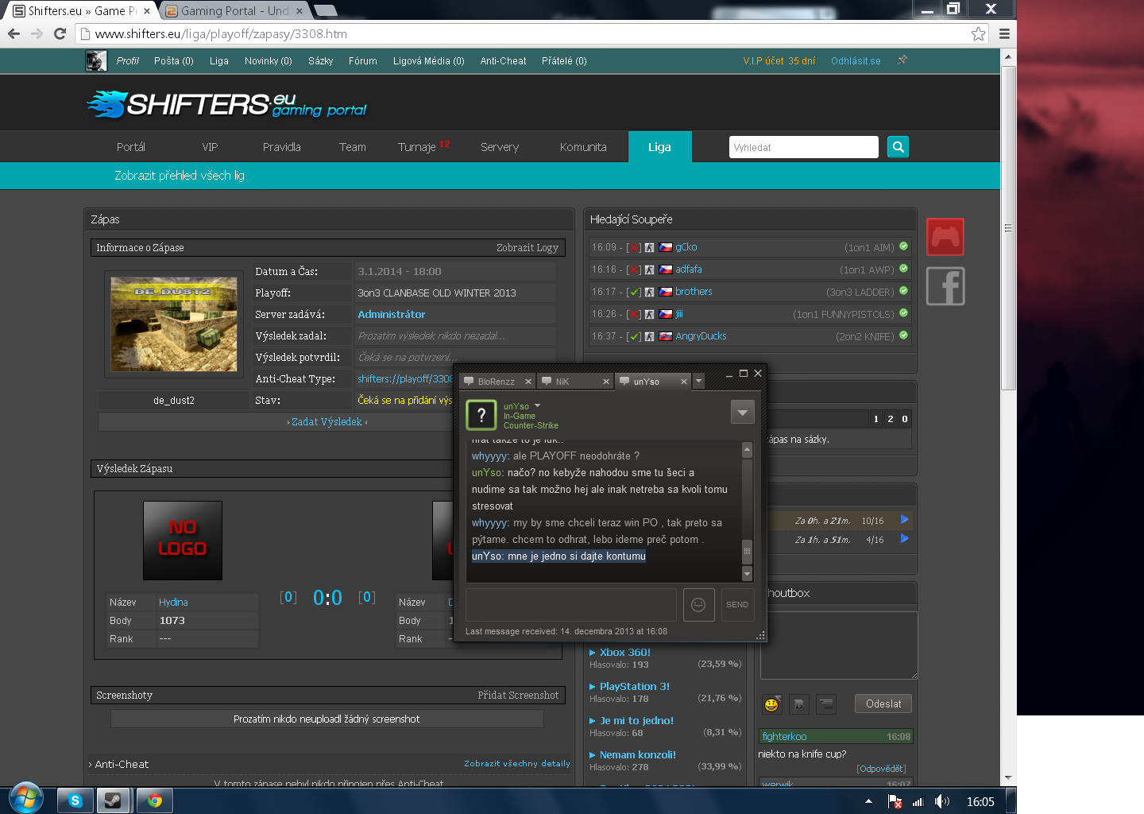Click Zobrazit Logy link

528,248
